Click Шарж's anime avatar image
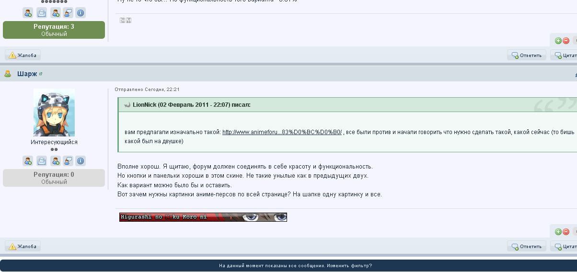 (x=54, y=113)
